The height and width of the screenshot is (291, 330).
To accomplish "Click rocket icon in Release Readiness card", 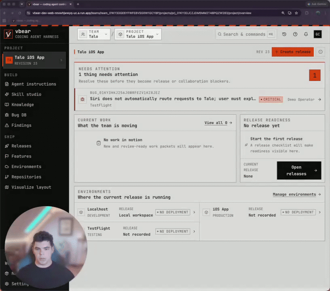I will 246,145.
